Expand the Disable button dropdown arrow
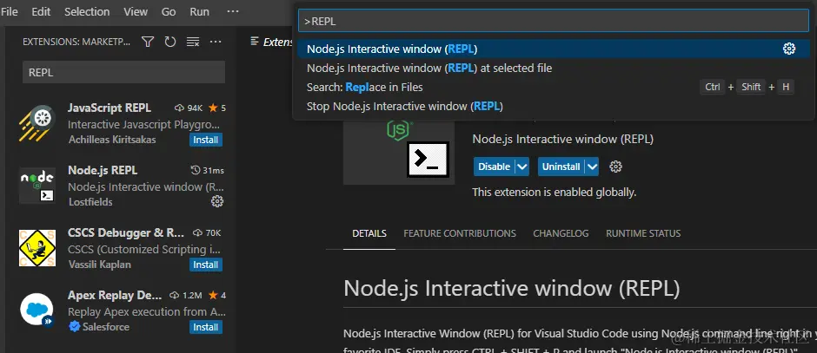Image resolution: width=817 pixels, height=353 pixels. click(x=522, y=167)
